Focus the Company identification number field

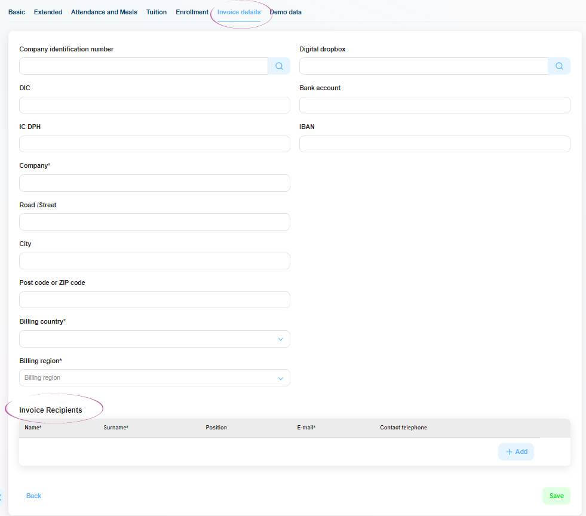[143, 66]
